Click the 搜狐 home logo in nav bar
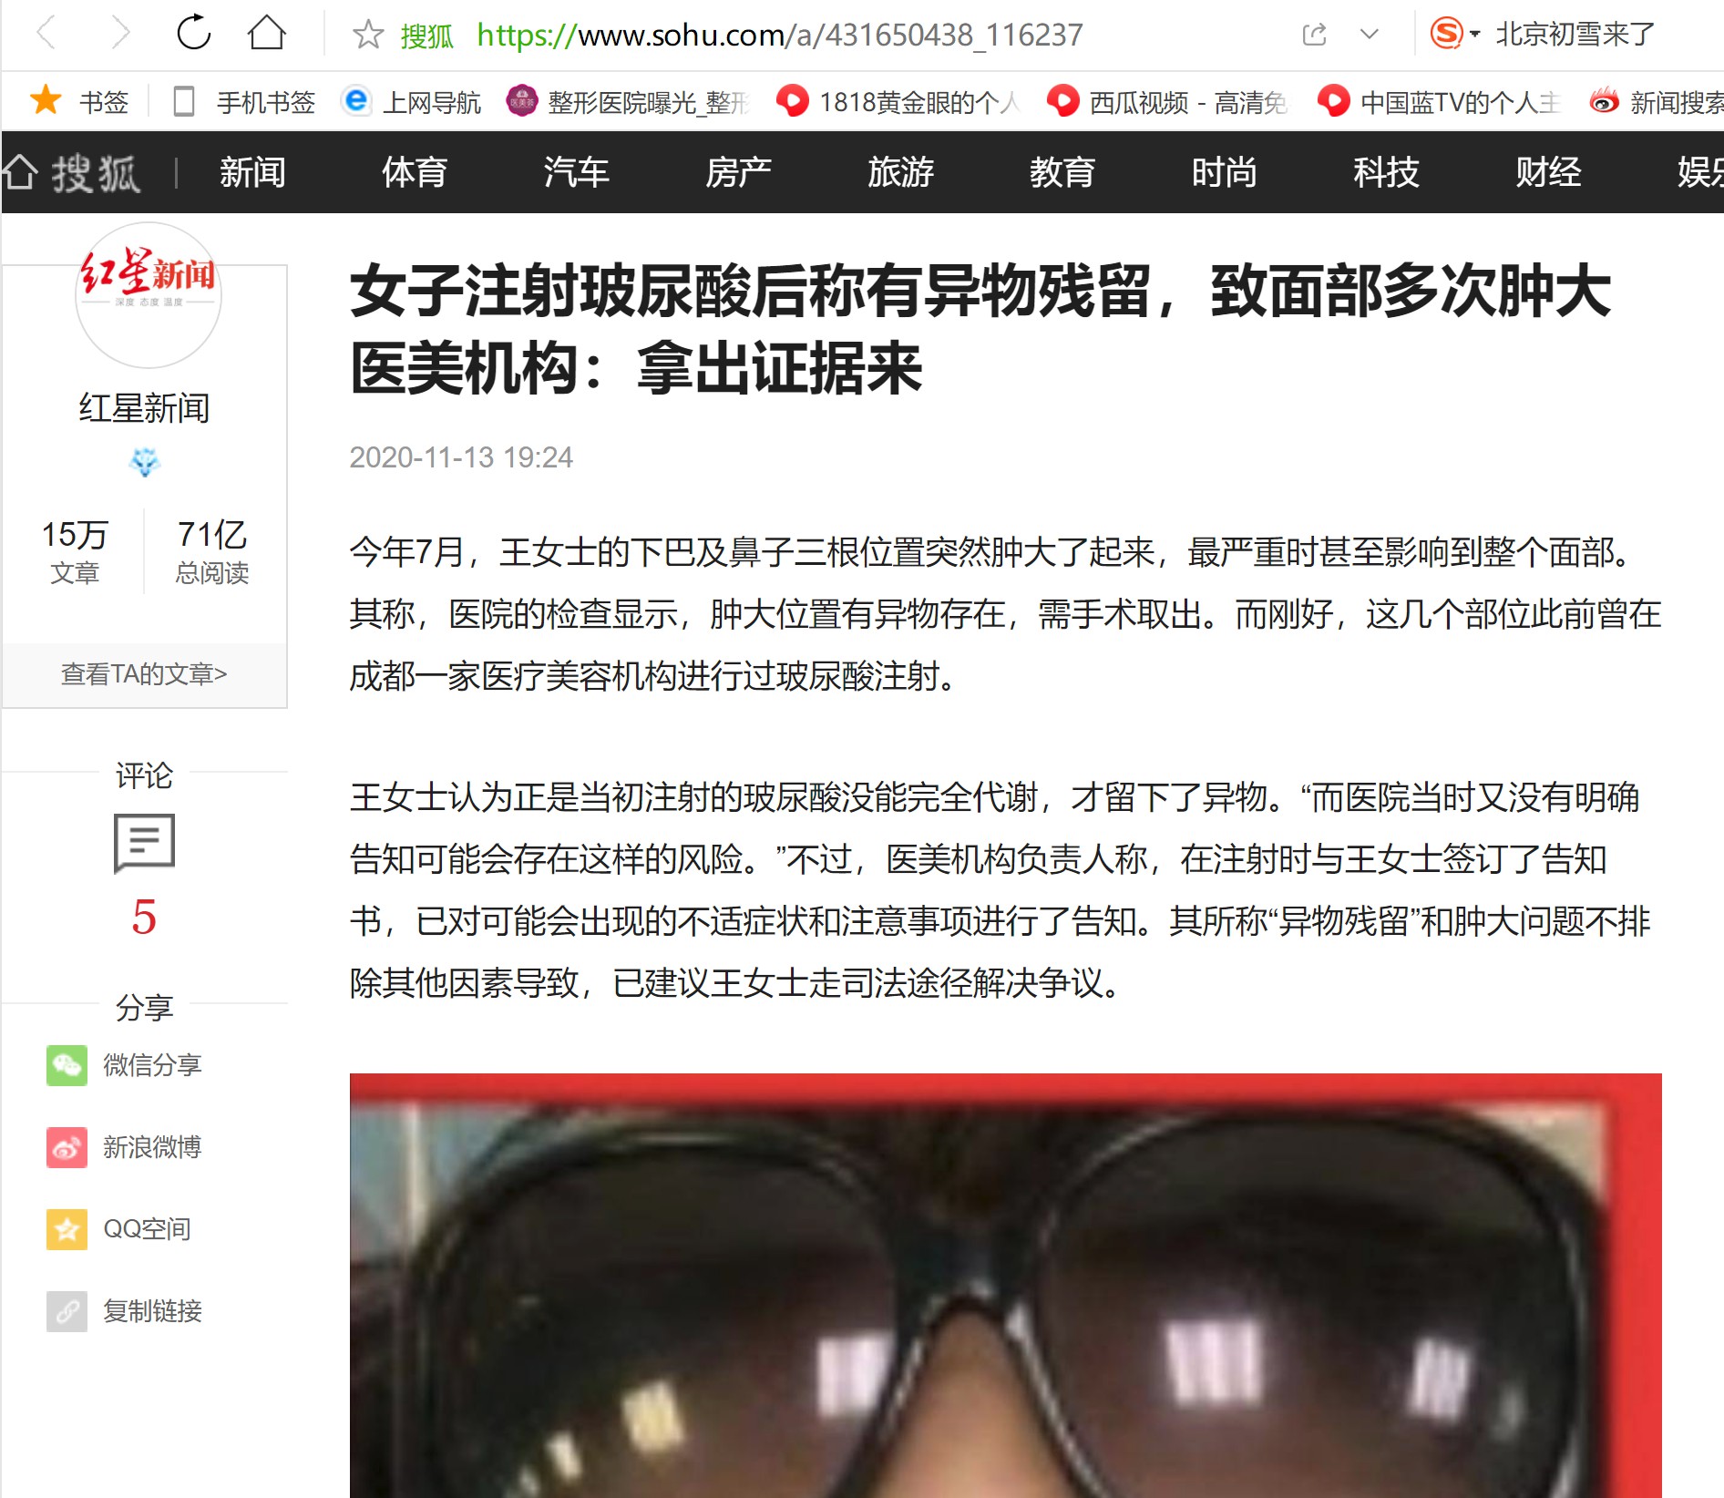Image resolution: width=1724 pixels, height=1498 pixels. coord(71,172)
